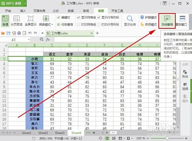
Task: Expand reading mode dropdown in status bar
Action: 124,138
